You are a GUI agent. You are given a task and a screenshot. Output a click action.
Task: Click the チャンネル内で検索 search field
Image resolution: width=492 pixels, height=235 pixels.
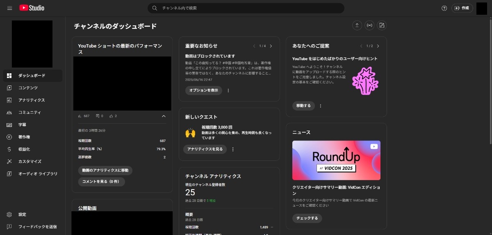click(x=246, y=8)
